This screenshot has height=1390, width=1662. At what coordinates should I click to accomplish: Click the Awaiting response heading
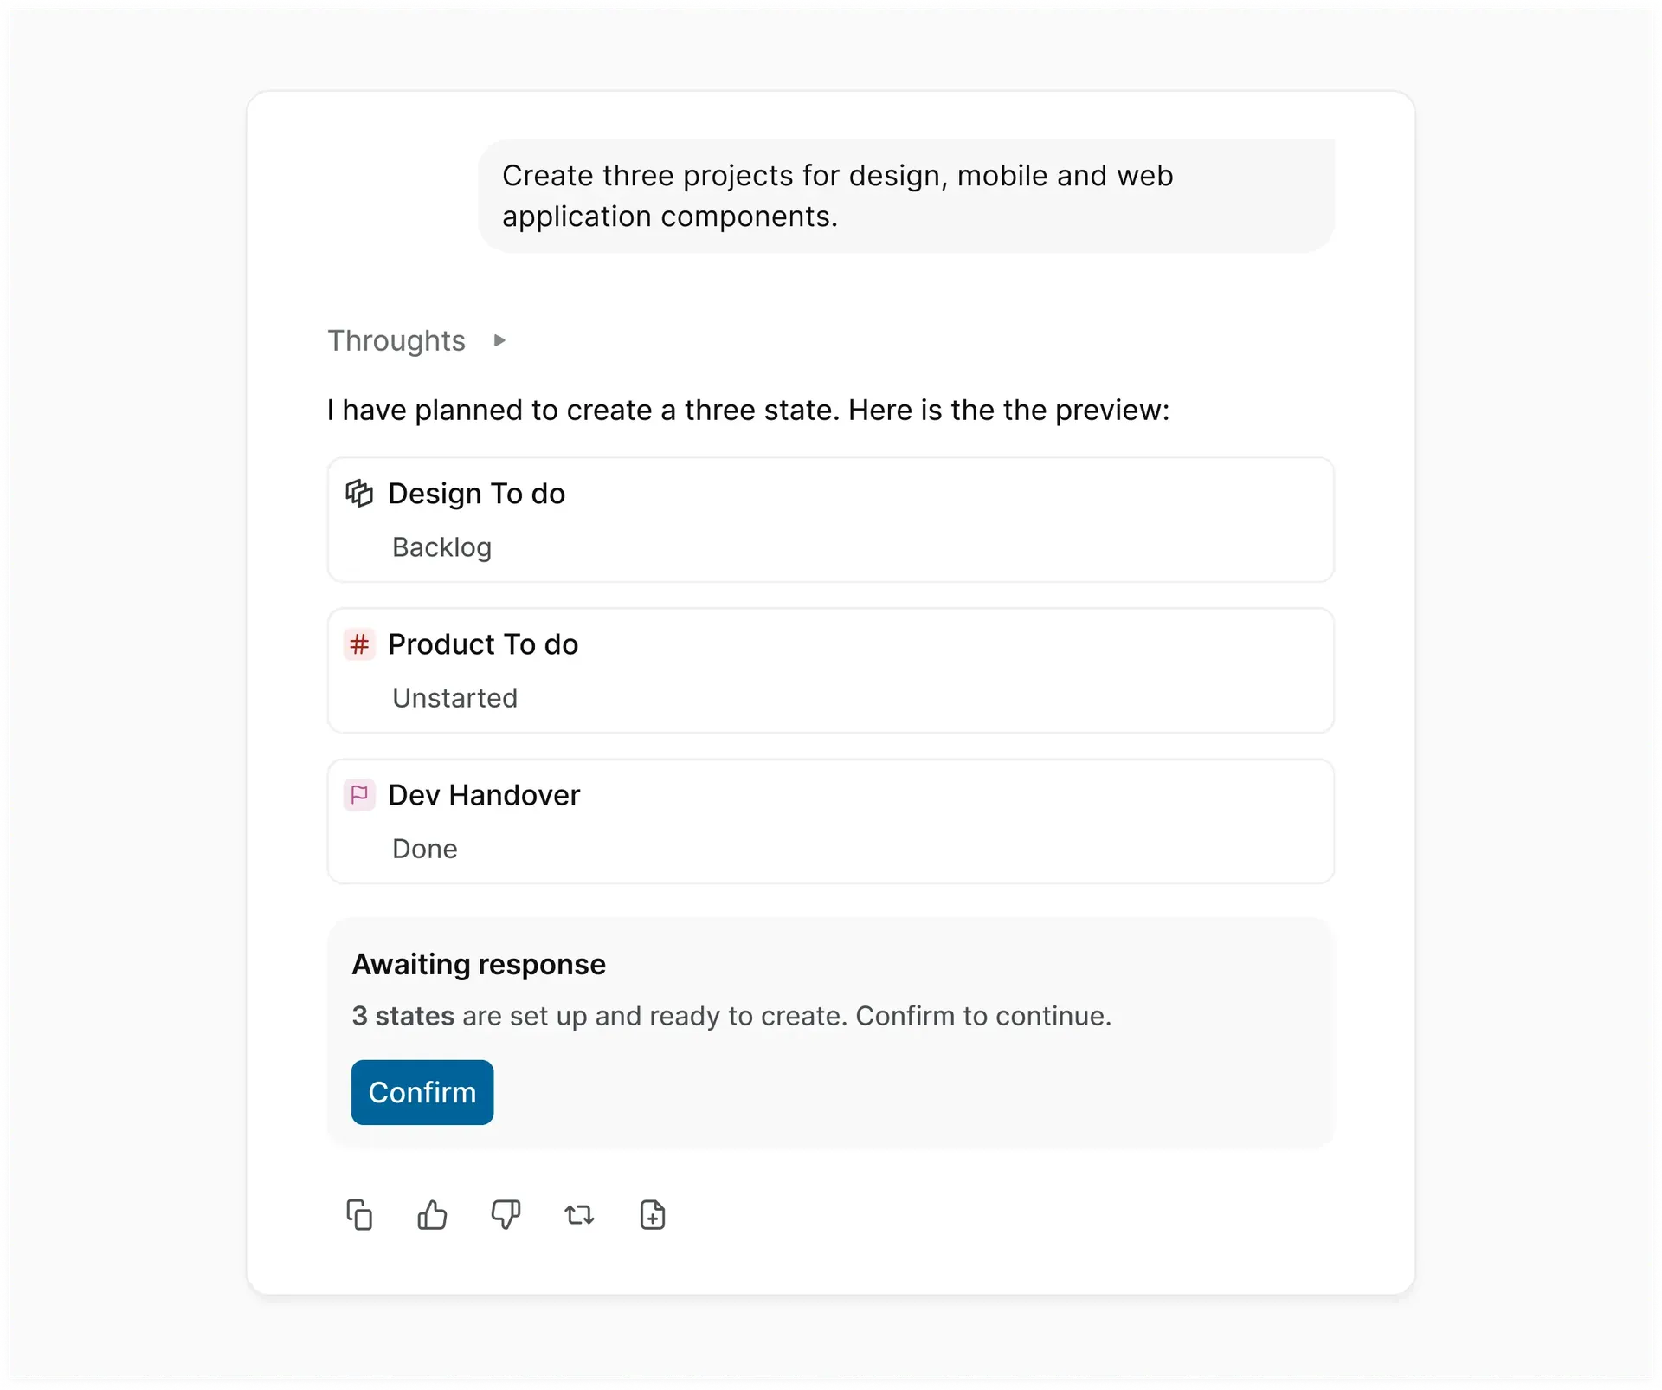point(479,964)
